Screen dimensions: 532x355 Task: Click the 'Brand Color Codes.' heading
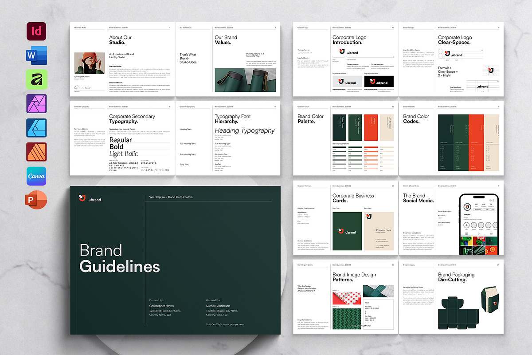(416, 119)
